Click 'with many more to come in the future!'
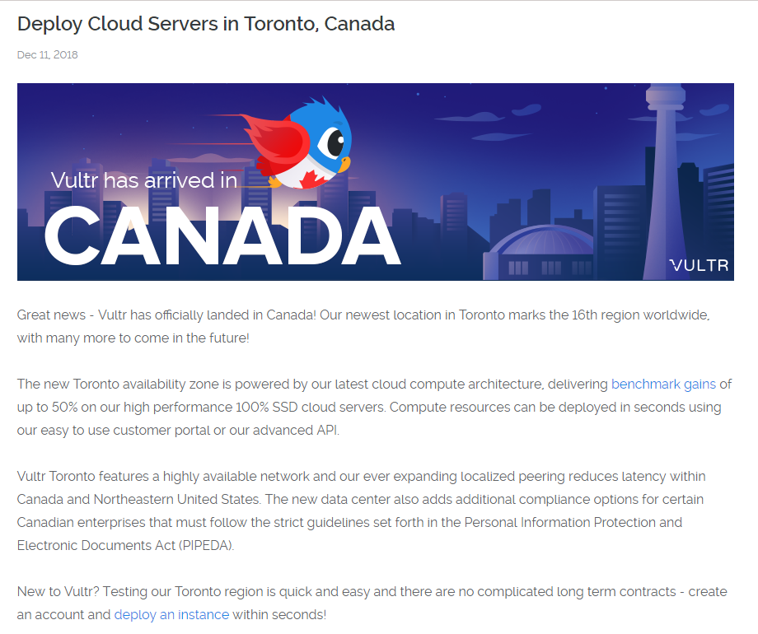 click(133, 338)
